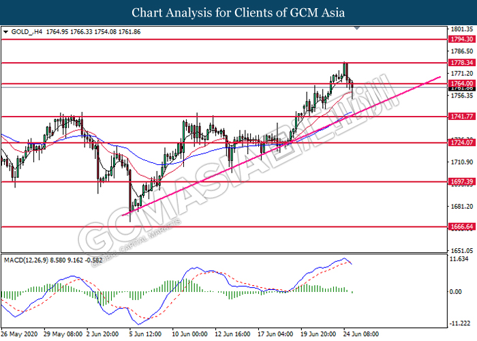
Task: Click the 5 Jun 12:00 date label
Action: (x=145, y=334)
